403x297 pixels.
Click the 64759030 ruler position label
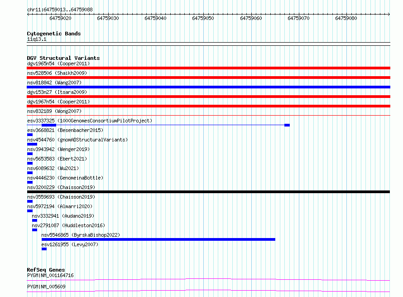tap(108, 18)
